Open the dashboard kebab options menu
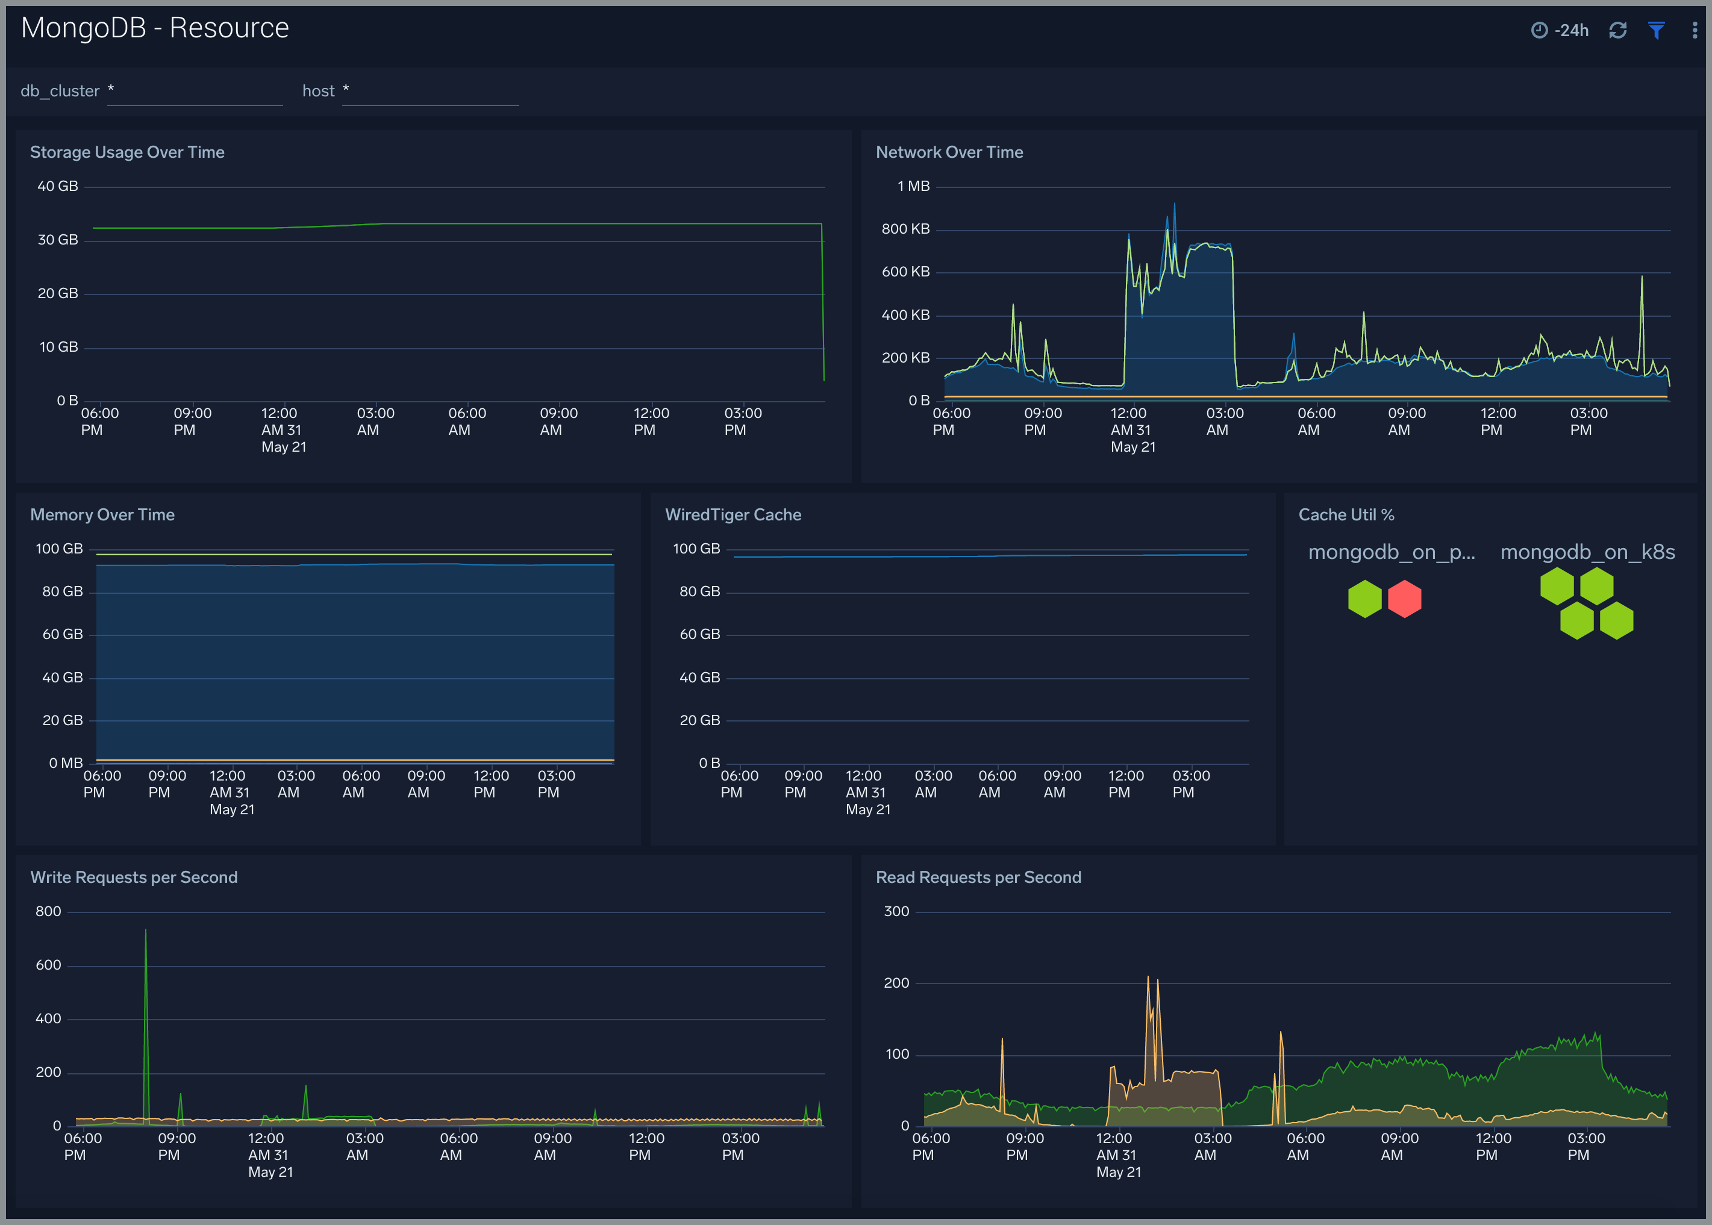 (x=1695, y=30)
